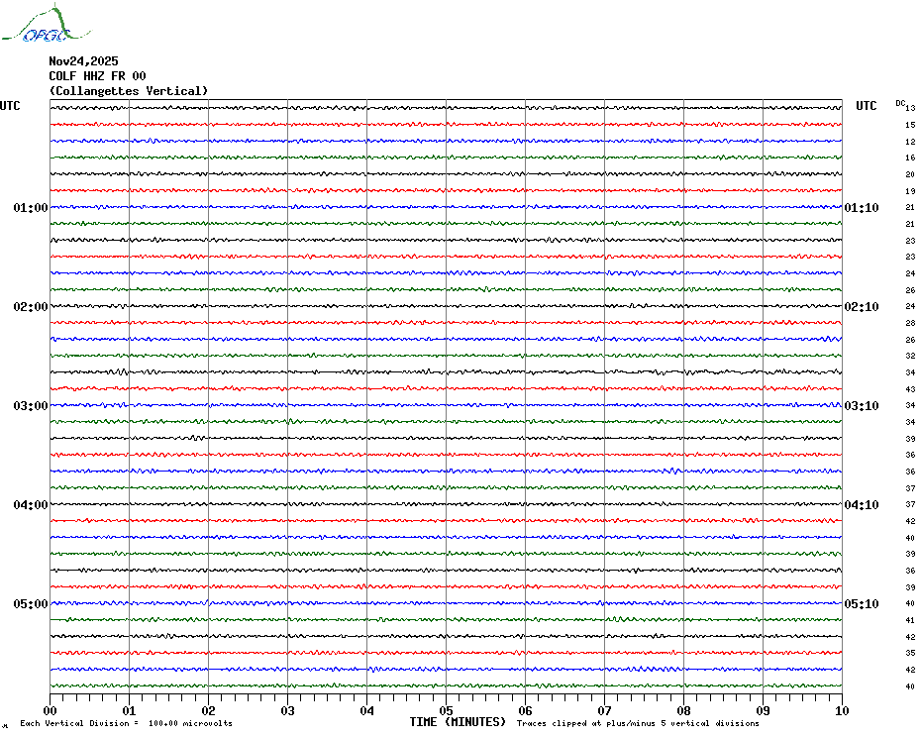This screenshot has width=921, height=737.
Task: Click the Each Vertical Division microvolts note
Action: 126,723
